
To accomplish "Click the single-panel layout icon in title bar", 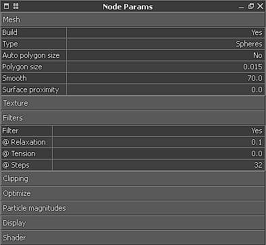I will point(7,6).
